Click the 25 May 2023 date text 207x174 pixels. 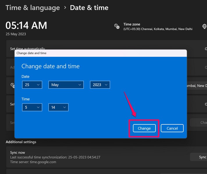coord(16,34)
